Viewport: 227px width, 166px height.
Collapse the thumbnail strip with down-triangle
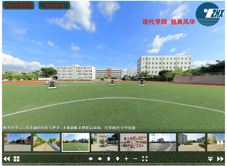(x=210, y=159)
